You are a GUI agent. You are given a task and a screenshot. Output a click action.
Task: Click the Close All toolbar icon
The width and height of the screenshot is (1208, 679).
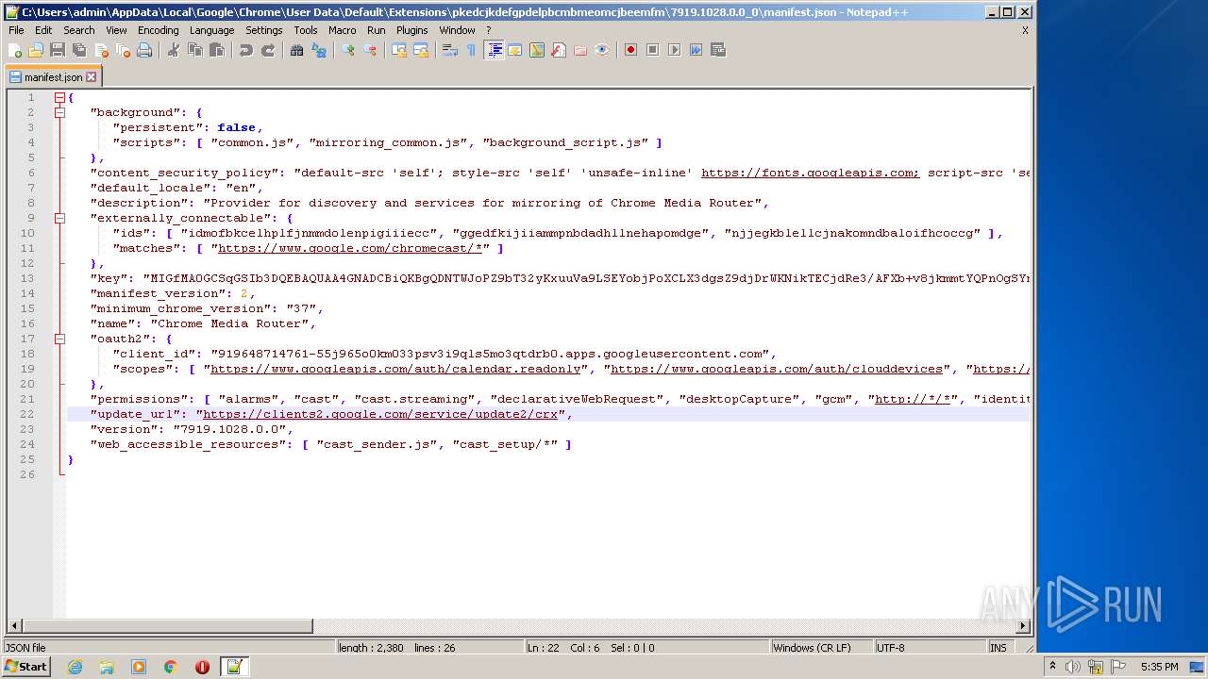coord(123,50)
